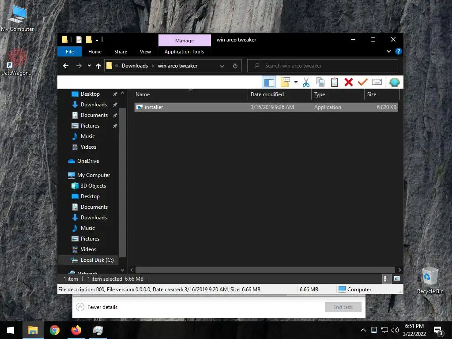Collapse Task Manager with Fewer details
This screenshot has height=339, width=452.
pos(97,307)
